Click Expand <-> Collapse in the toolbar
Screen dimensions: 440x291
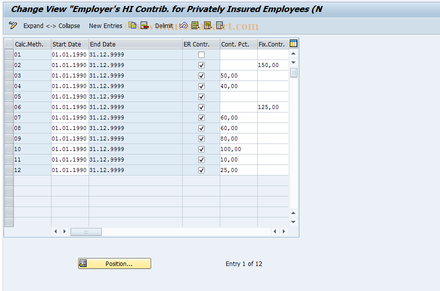tap(52, 25)
